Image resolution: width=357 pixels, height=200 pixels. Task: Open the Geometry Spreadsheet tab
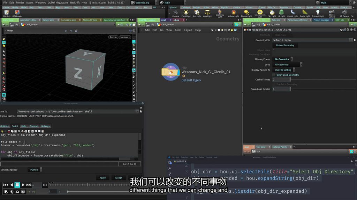point(114,20)
